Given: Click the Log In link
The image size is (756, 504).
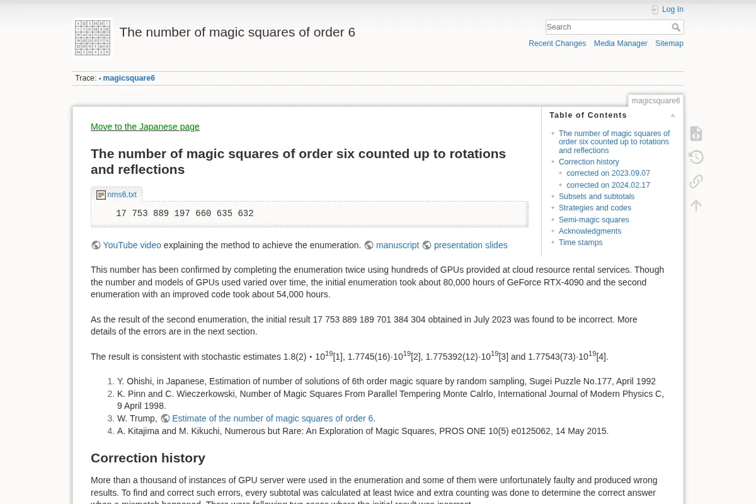Looking at the screenshot, I should coord(673,9).
